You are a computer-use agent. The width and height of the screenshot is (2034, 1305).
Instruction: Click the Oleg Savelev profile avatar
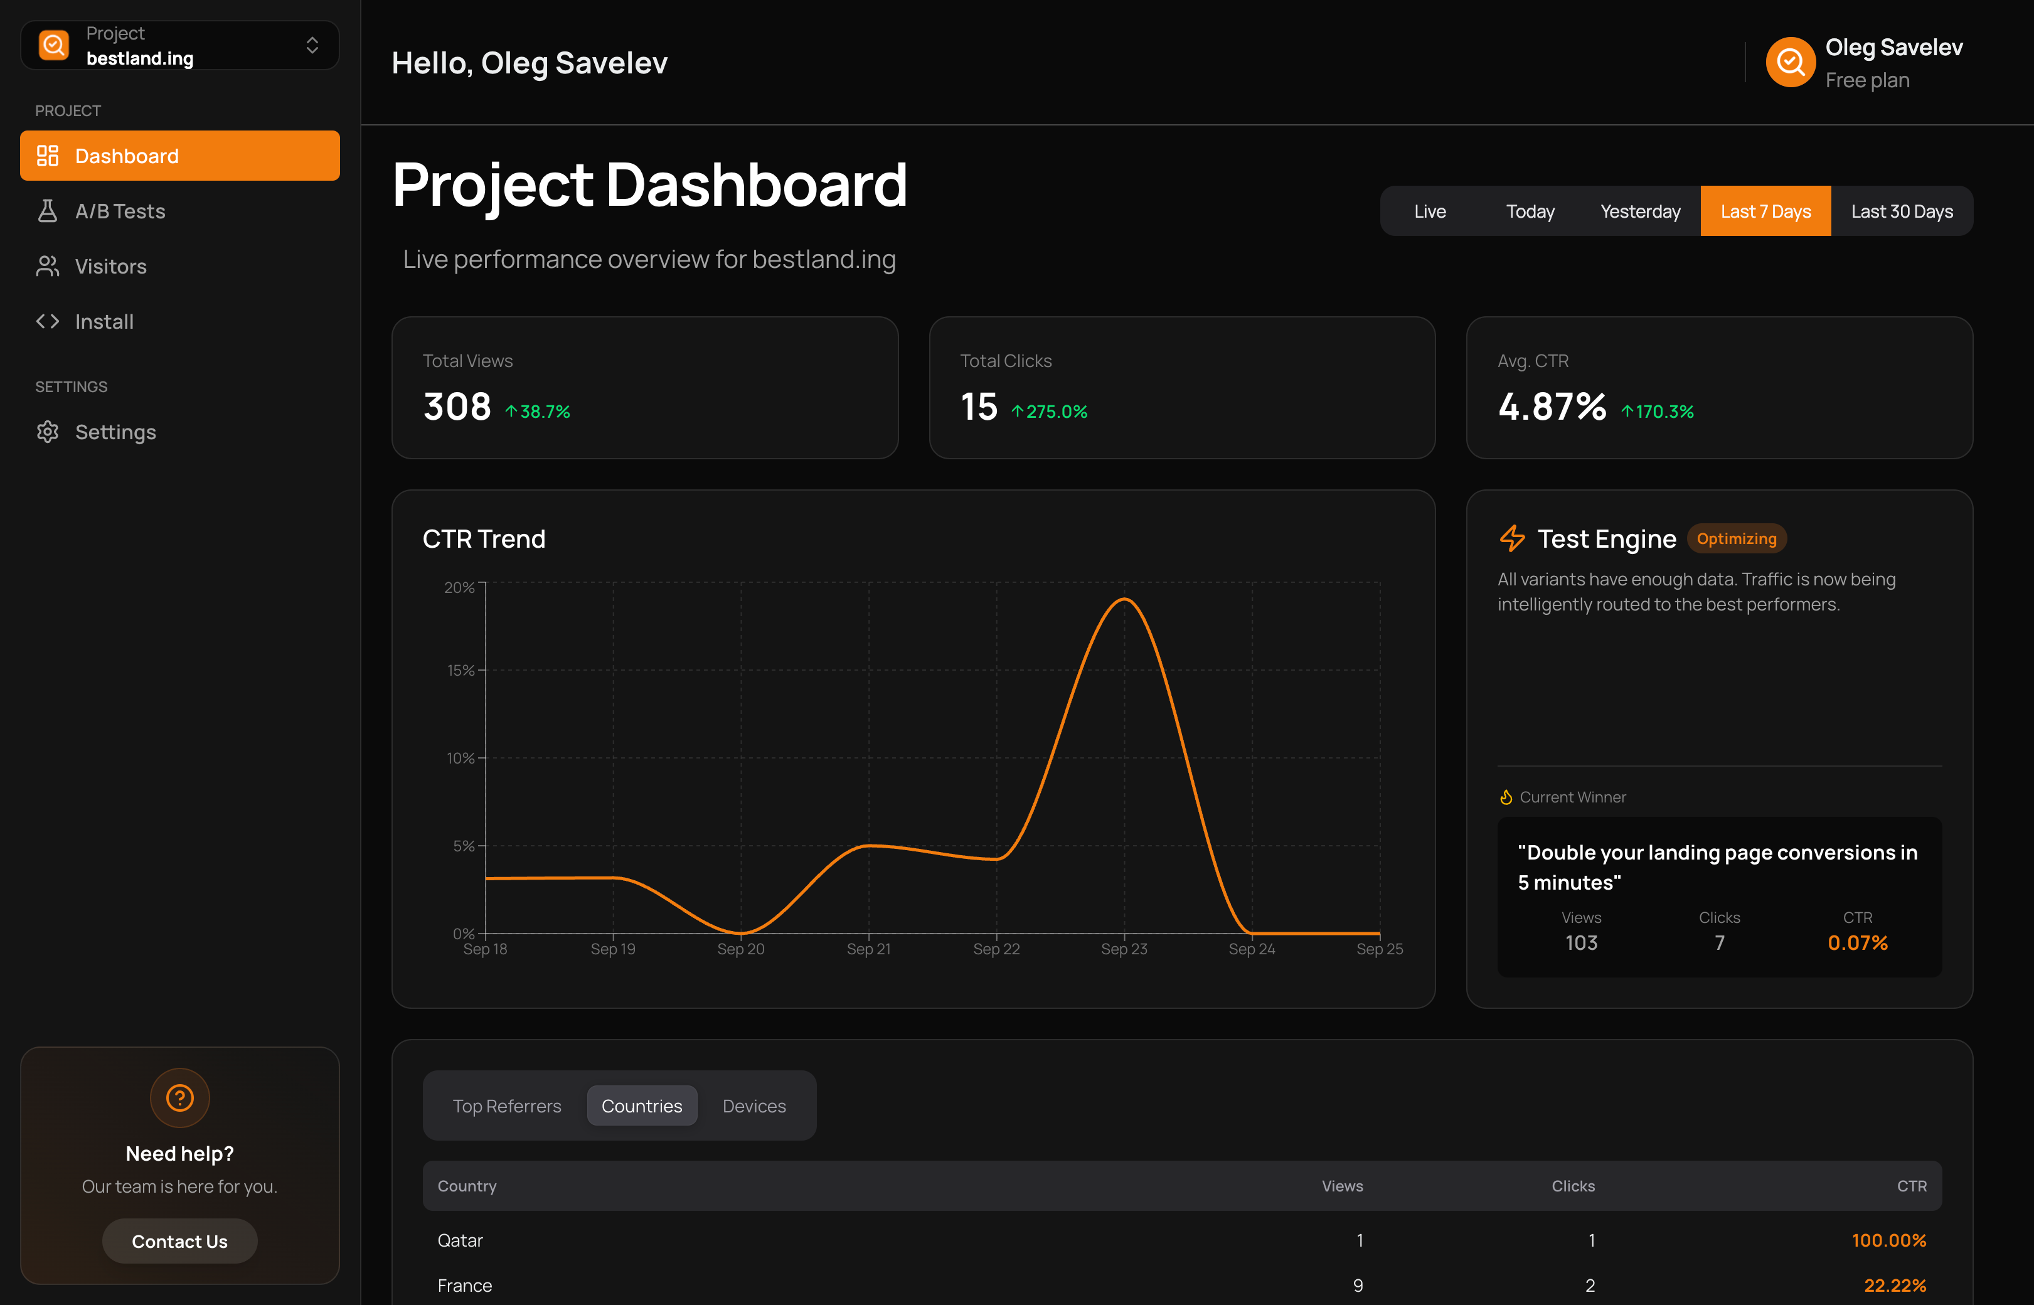1790,62
